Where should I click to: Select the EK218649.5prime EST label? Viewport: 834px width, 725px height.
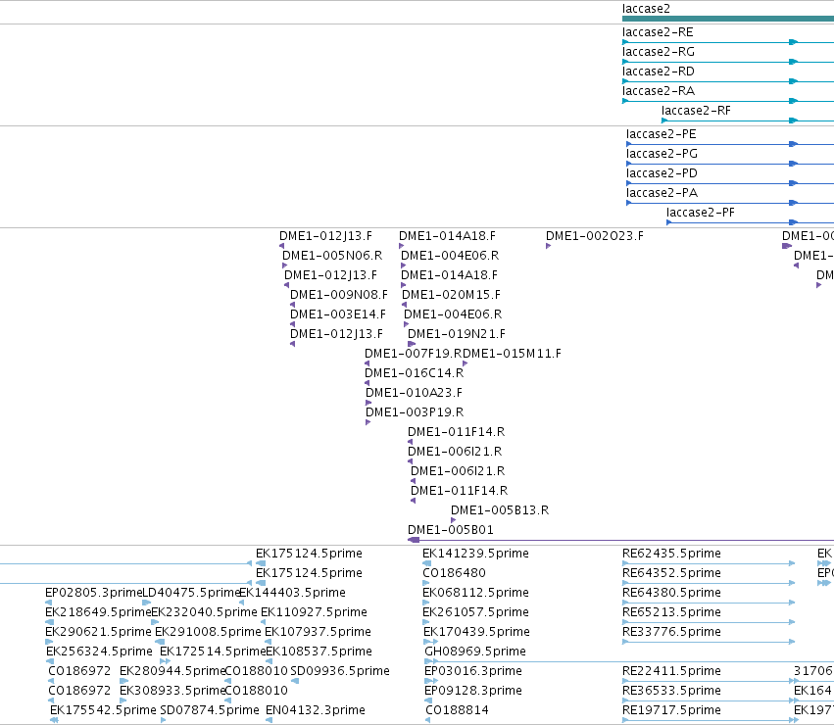tap(98, 612)
